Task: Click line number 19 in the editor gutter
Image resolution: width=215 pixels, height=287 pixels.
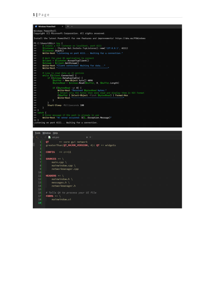Action: pyautogui.click(x=40, y=203)
